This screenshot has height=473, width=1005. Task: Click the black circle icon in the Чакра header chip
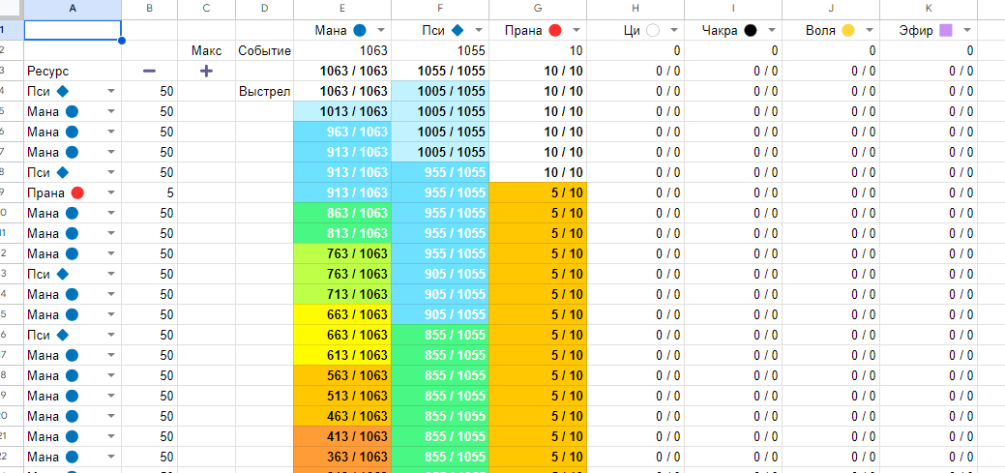[x=751, y=31]
